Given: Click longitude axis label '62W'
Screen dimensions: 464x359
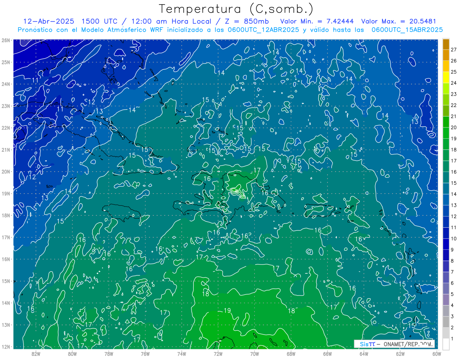Looking at the screenshot, I should coord(400,353).
